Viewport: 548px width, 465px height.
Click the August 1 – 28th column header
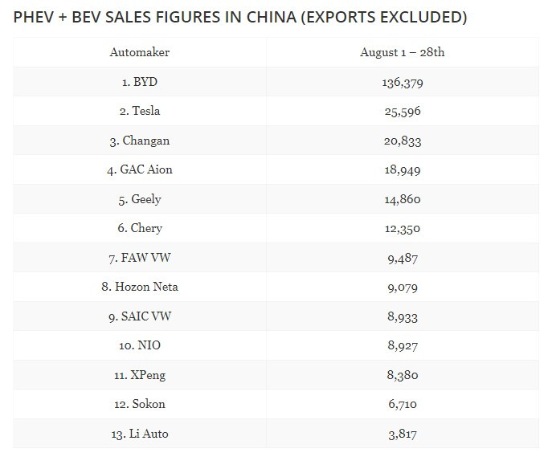pyautogui.click(x=403, y=52)
